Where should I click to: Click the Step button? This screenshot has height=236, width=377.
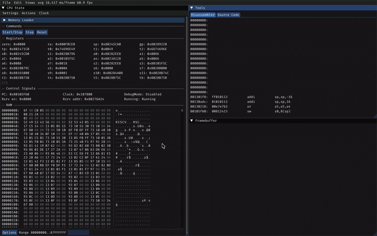coord(29,32)
